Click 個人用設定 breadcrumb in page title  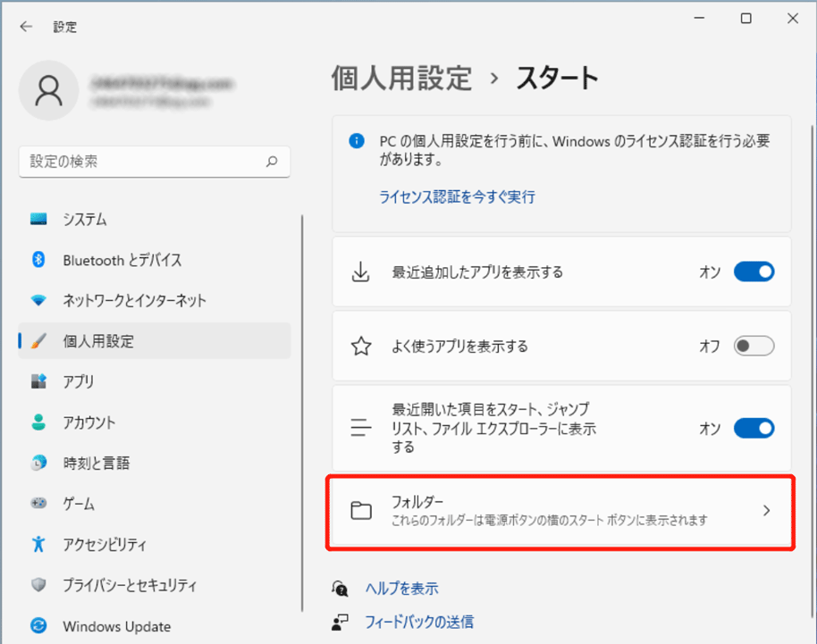pyautogui.click(x=401, y=79)
